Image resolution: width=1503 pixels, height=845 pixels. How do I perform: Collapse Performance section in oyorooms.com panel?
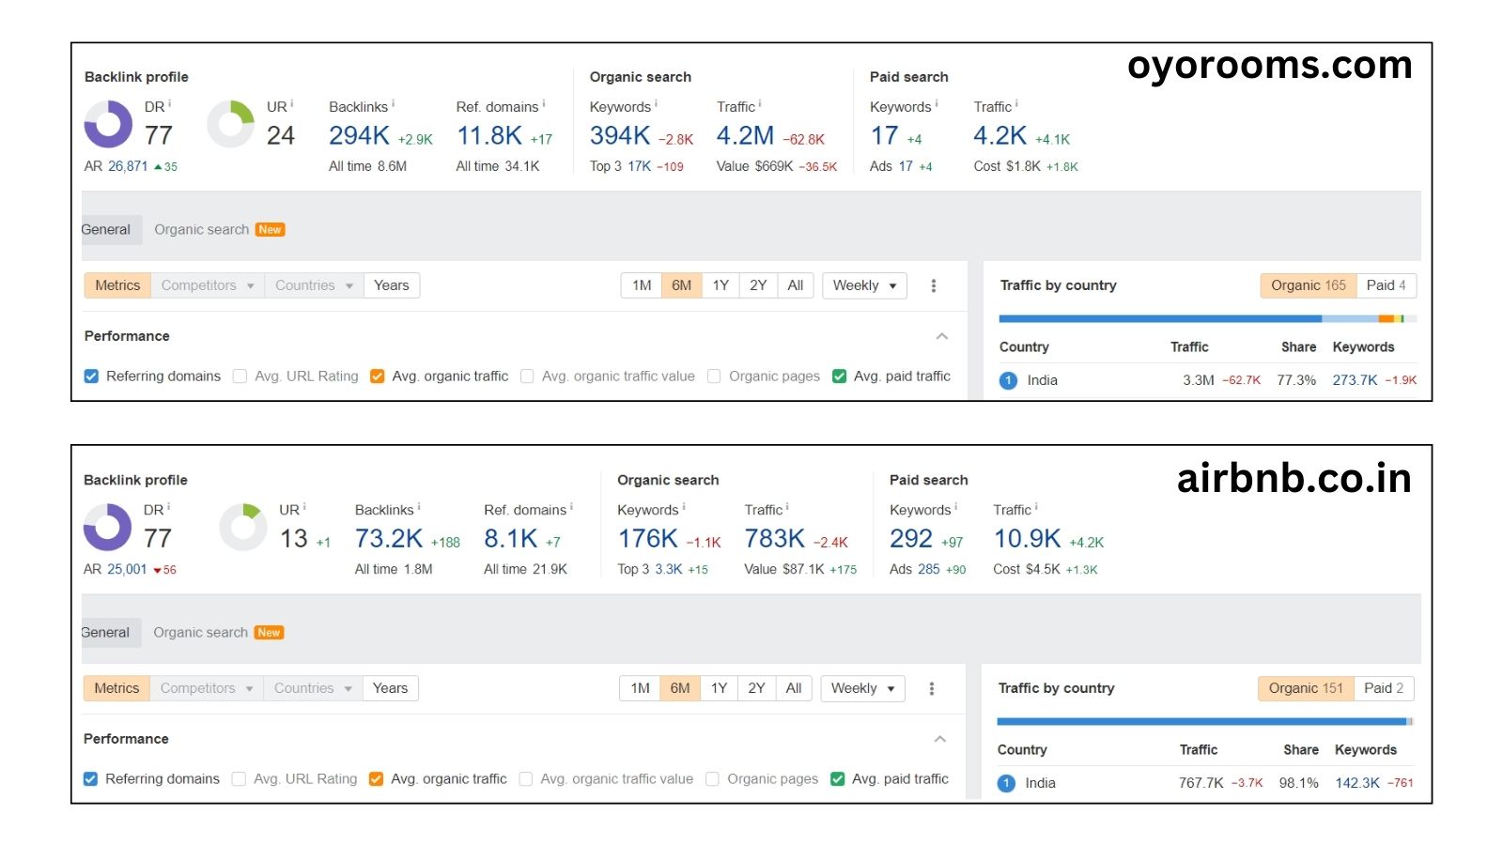pyautogui.click(x=941, y=336)
